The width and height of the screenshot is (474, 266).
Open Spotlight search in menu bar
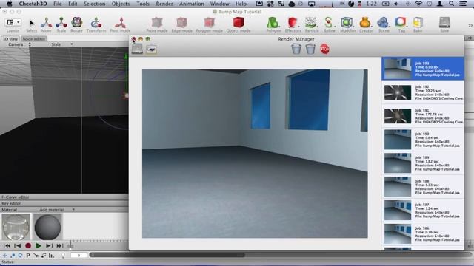click(451, 4)
